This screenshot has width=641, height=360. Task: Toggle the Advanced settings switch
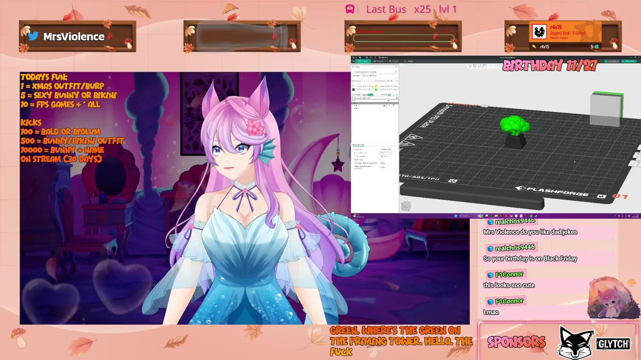(x=390, y=94)
